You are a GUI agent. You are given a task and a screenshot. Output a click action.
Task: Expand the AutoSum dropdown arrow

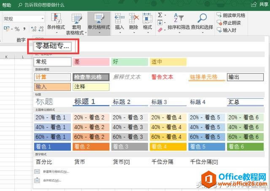pyautogui.click(x=165, y=15)
